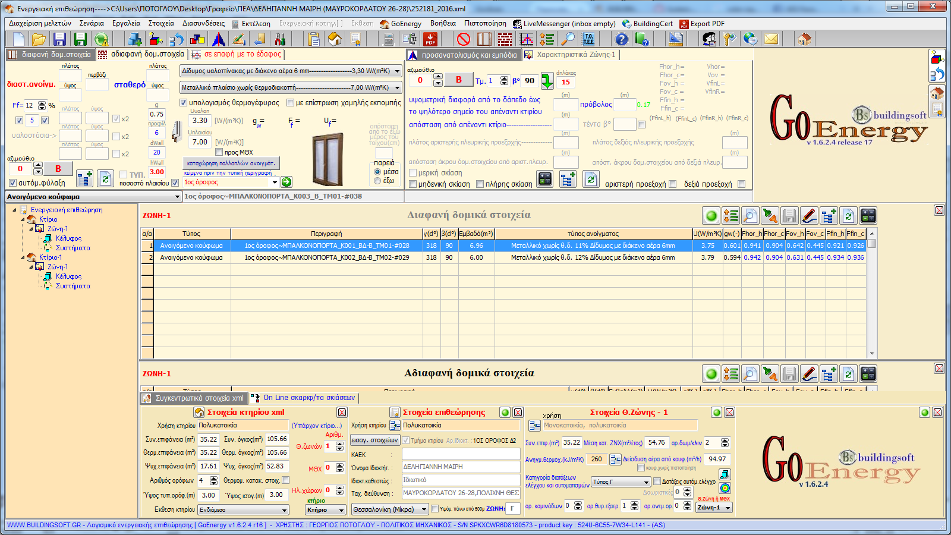Collapse the 'Κτίριο-1' tree node
951x535 pixels.
pyautogui.click(x=23, y=257)
